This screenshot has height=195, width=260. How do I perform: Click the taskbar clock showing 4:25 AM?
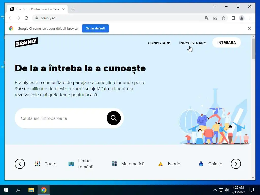(x=238, y=190)
